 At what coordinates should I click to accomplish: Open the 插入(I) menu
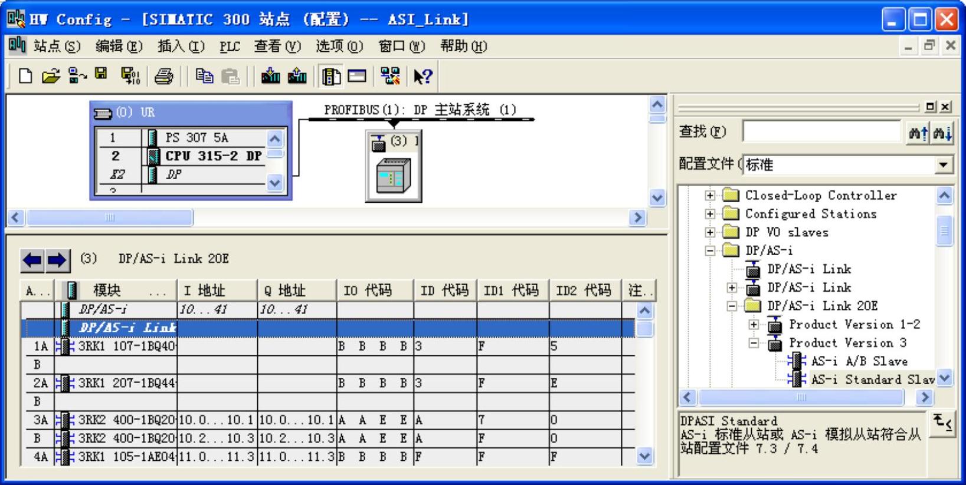[x=181, y=46]
